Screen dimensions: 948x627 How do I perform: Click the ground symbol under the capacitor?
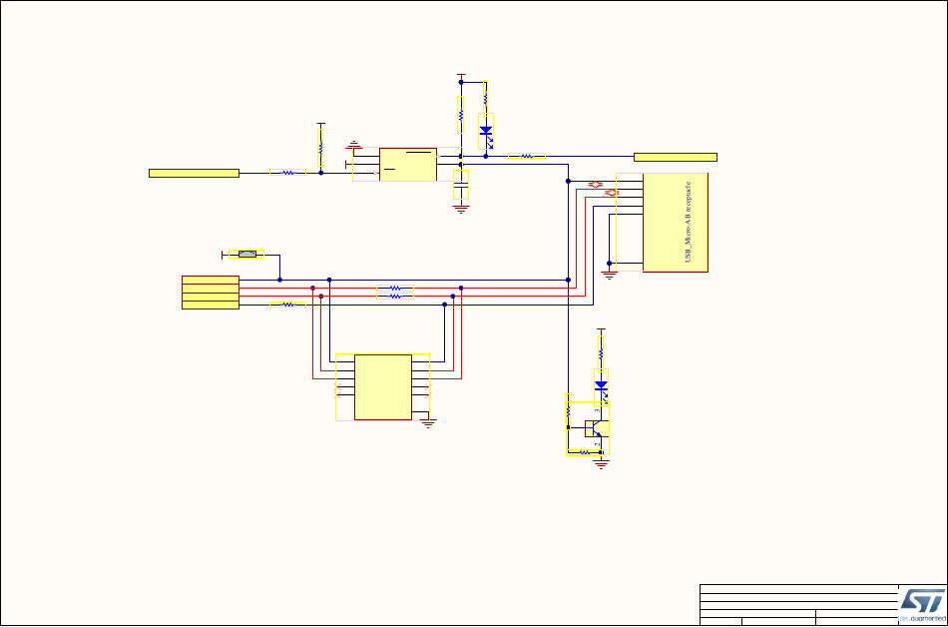coord(461,208)
